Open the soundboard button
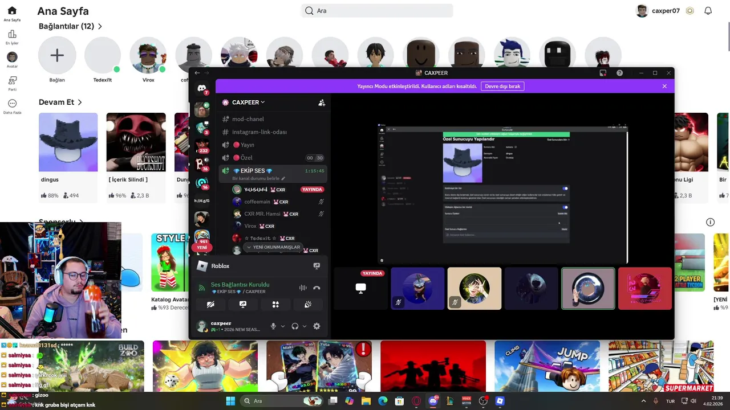730x410 pixels. click(308, 305)
